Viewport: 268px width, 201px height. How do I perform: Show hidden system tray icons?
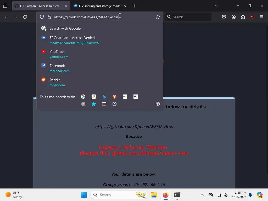[202, 195]
